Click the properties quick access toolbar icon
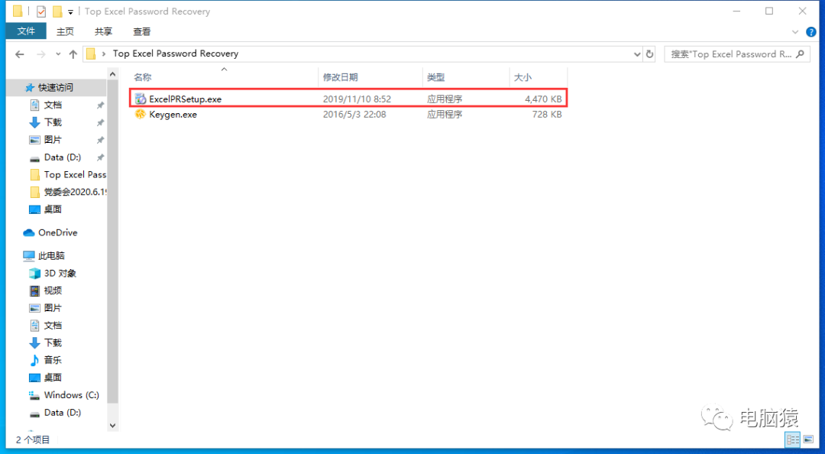This screenshot has height=454, width=825. [41, 11]
